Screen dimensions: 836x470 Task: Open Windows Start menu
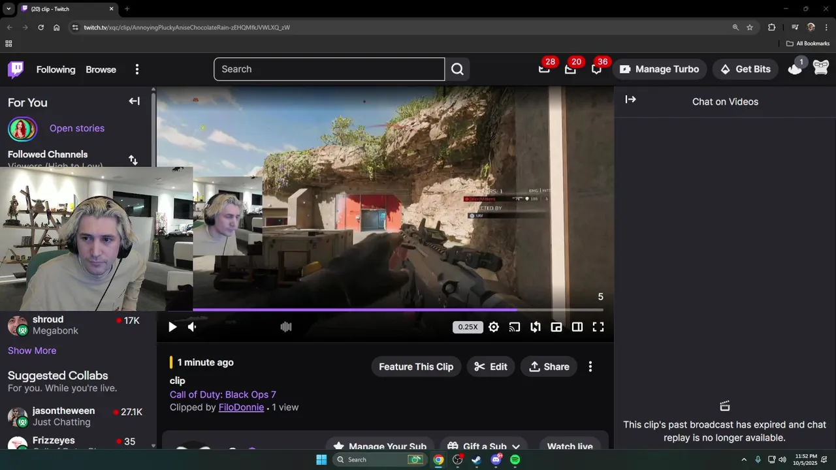[x=321, y=460]
